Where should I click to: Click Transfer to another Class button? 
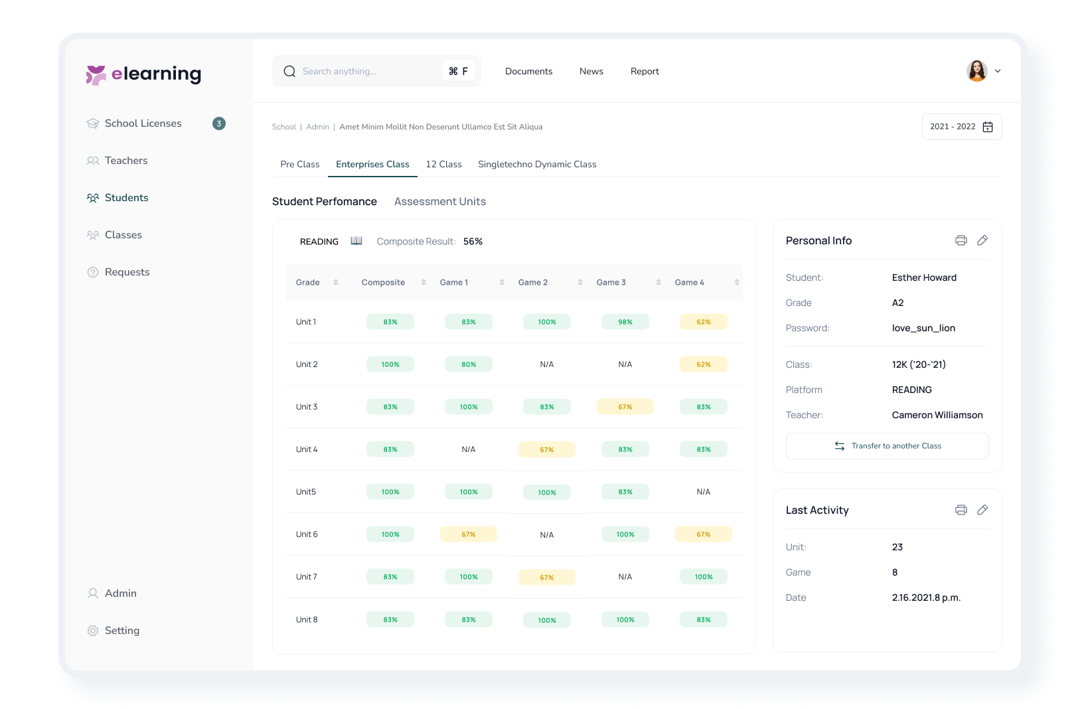[x=887, y=446]
